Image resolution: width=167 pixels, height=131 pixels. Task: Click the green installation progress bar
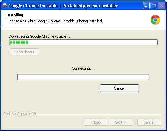click(x=83, y=42)
